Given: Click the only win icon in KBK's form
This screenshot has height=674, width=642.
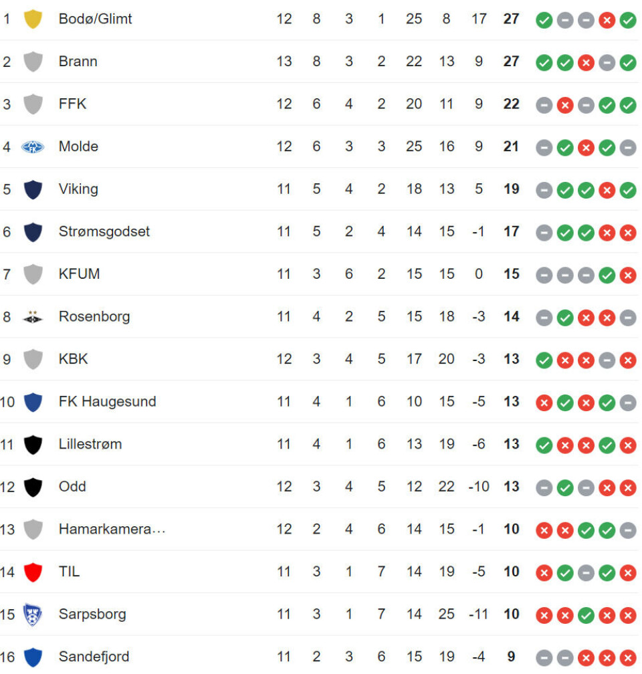Looking at the screenshot, I should (544, 360).
